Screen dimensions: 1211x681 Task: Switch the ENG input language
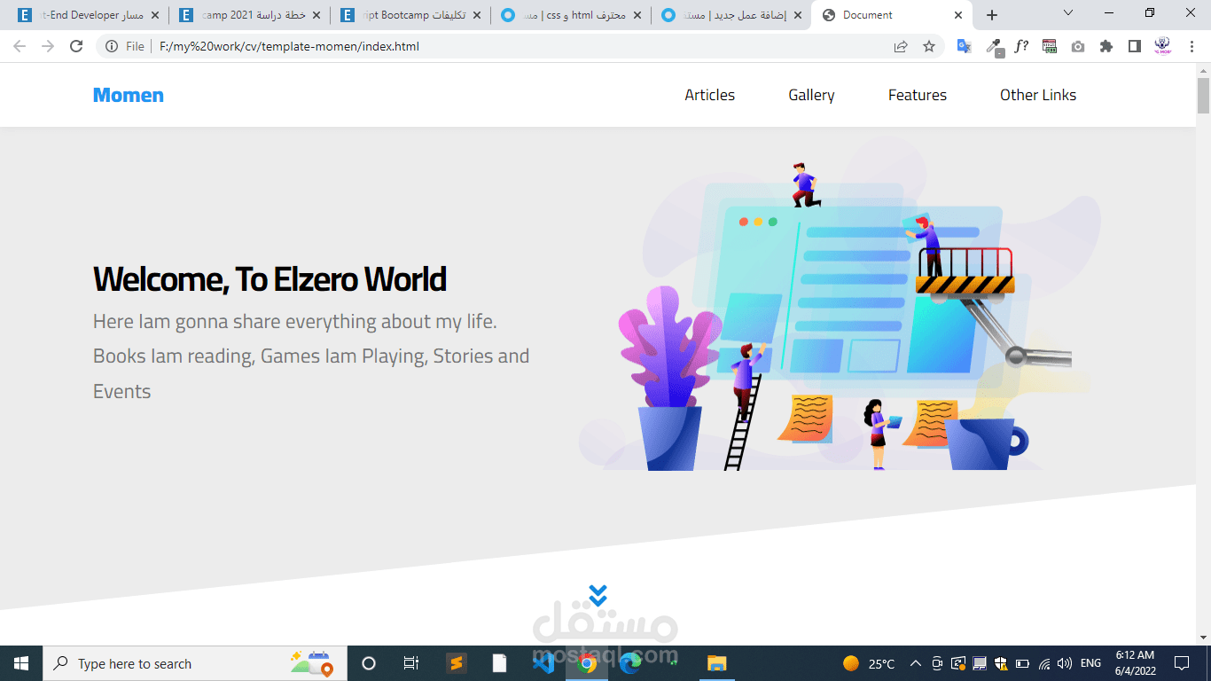1090,663
